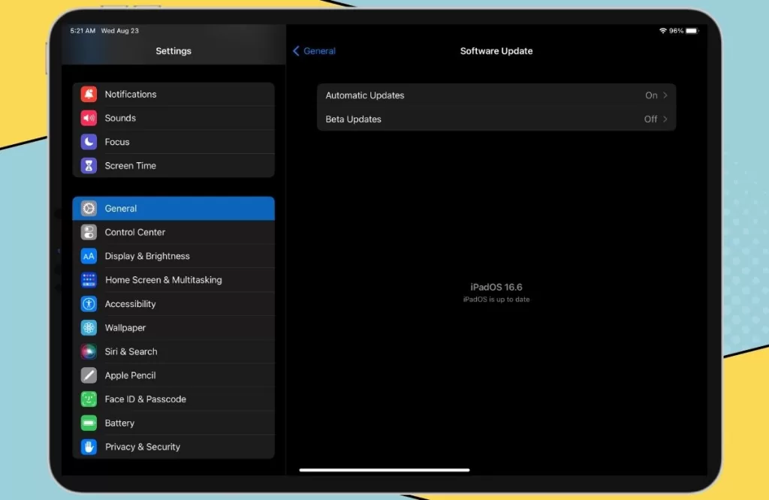Tap the 'iPadOS is up to date' text
Image resolution: width=769 pixels, height=500 pixels.
pyautogui.click(x=496, y=300)
